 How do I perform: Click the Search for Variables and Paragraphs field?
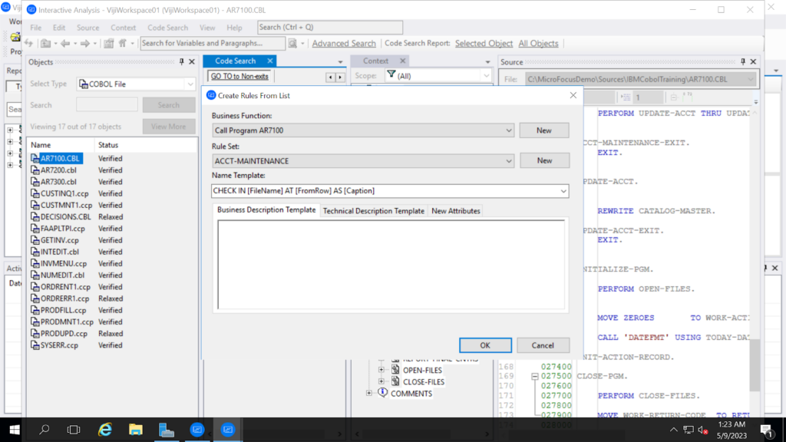point(213,43)
